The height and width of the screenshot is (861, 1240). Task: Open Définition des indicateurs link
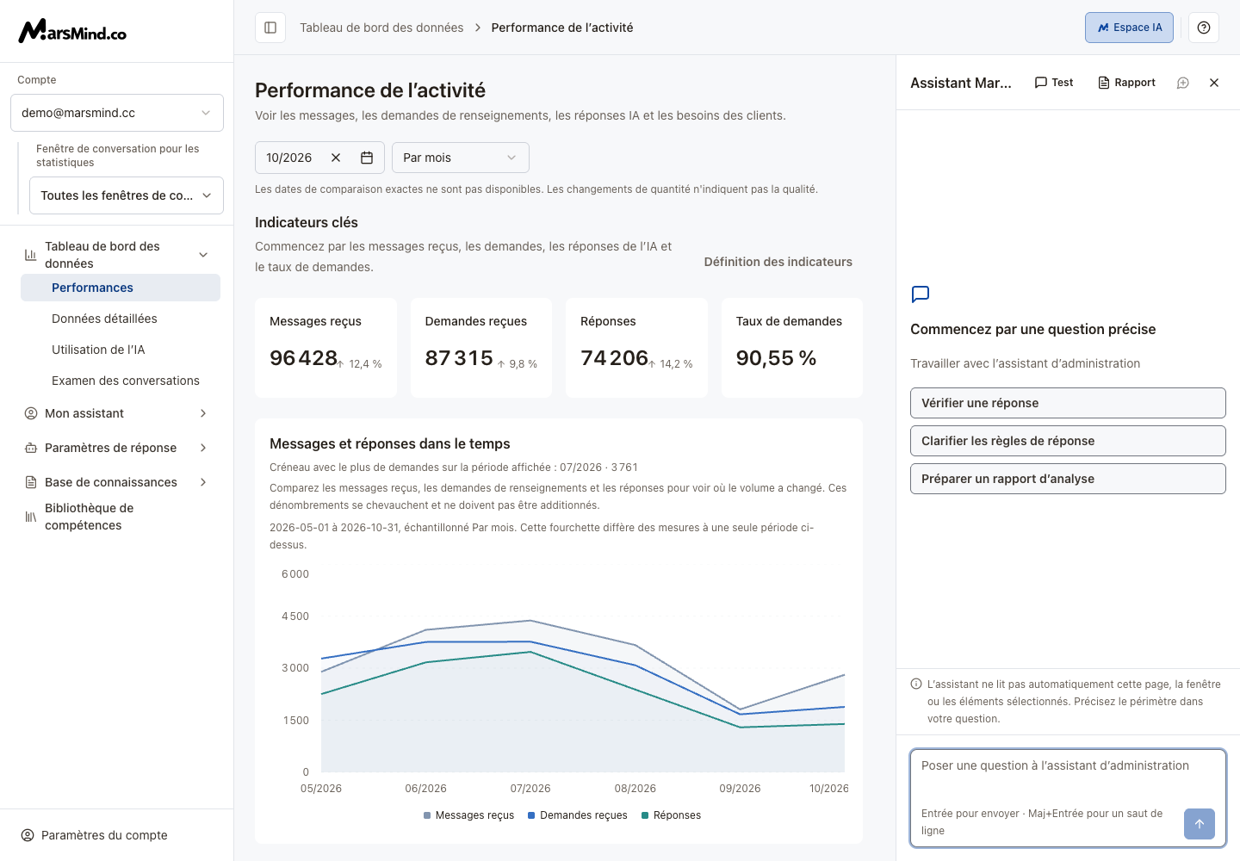(x=778, y=262)
